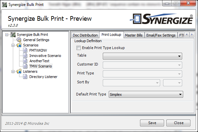Click the Directory Listener document icon

(25, 77)
